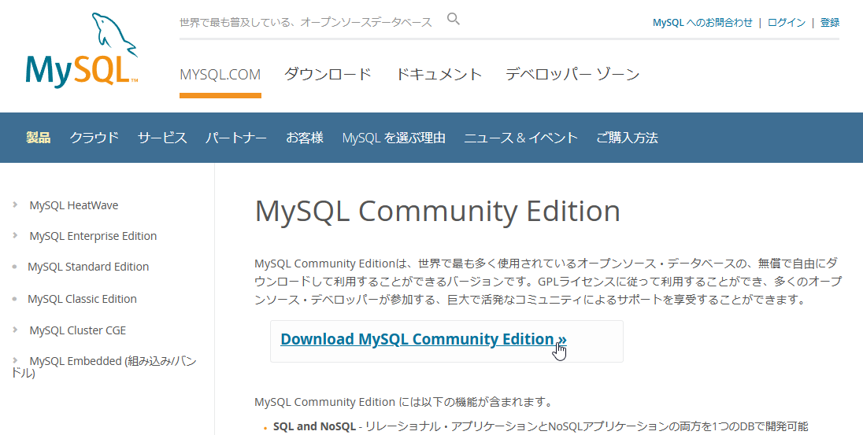This screenshot has height=435, width=863.
Task: Open MySQL Enterprise Edition sidebar link
Action: click(x=93, y=236)
